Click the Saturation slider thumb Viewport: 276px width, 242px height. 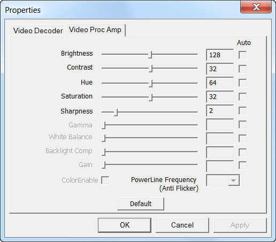(151, 97)
